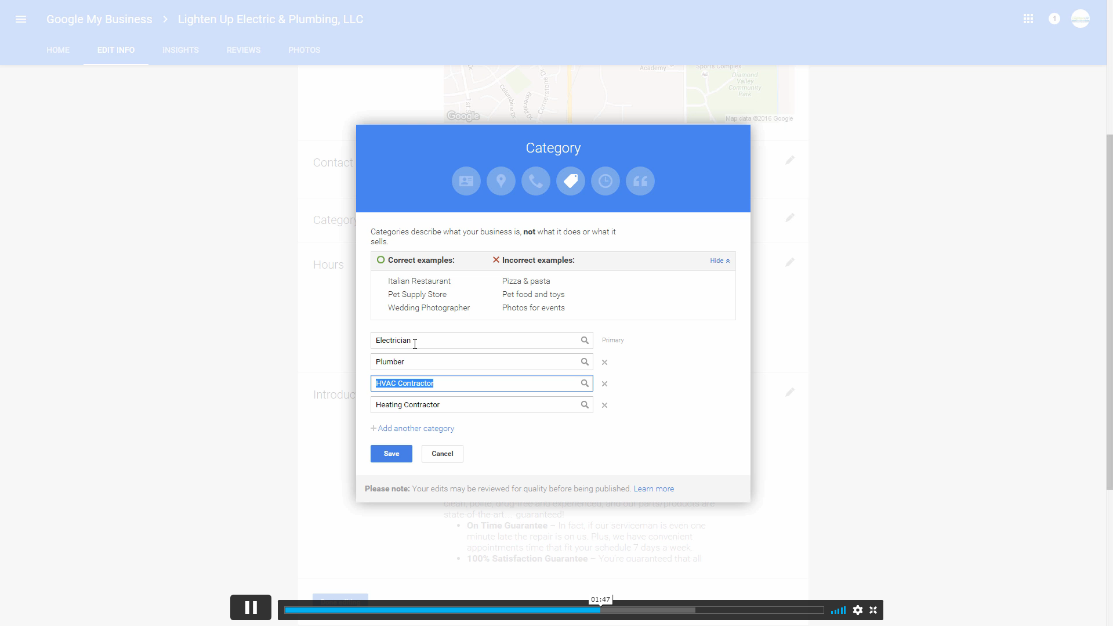
Task: Click the 'Italian Restaurant' example text
Action: tap(419, 281)
